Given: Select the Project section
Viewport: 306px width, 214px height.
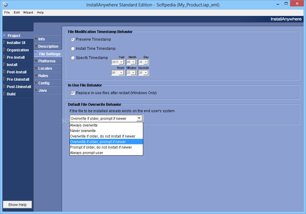Looking at the screenshot, I should tap(18, 35).
